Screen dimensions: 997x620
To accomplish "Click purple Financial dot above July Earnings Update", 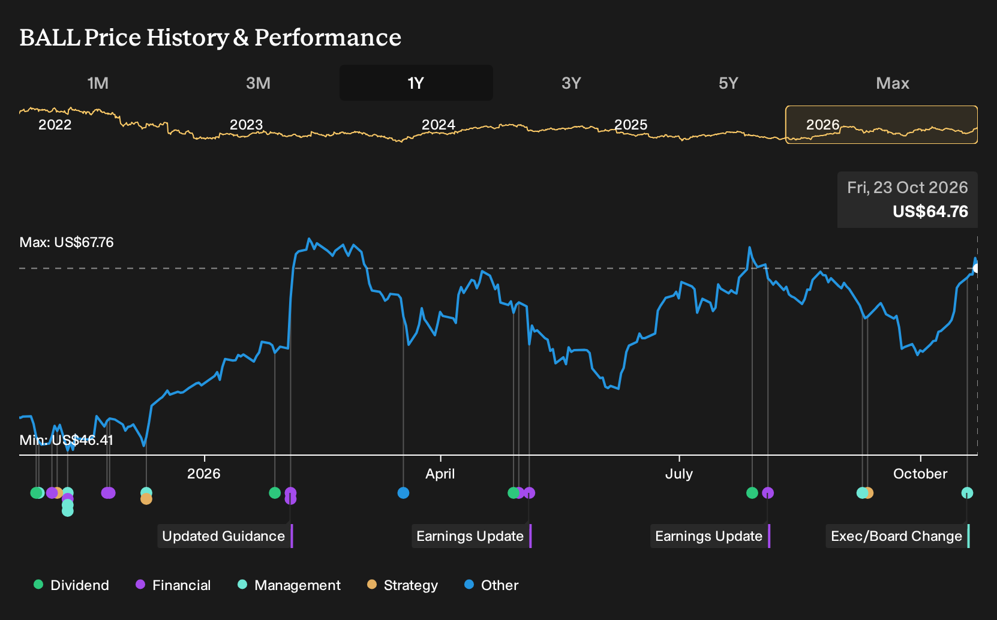I will (768, 493).
